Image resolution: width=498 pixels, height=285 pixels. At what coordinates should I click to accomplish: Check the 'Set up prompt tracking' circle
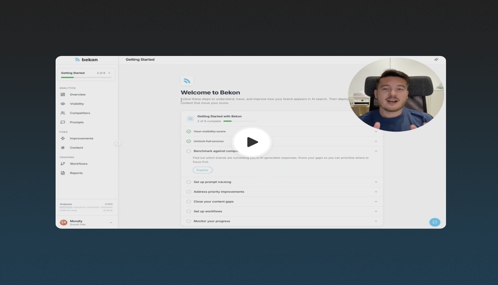[x=189, y=182]
